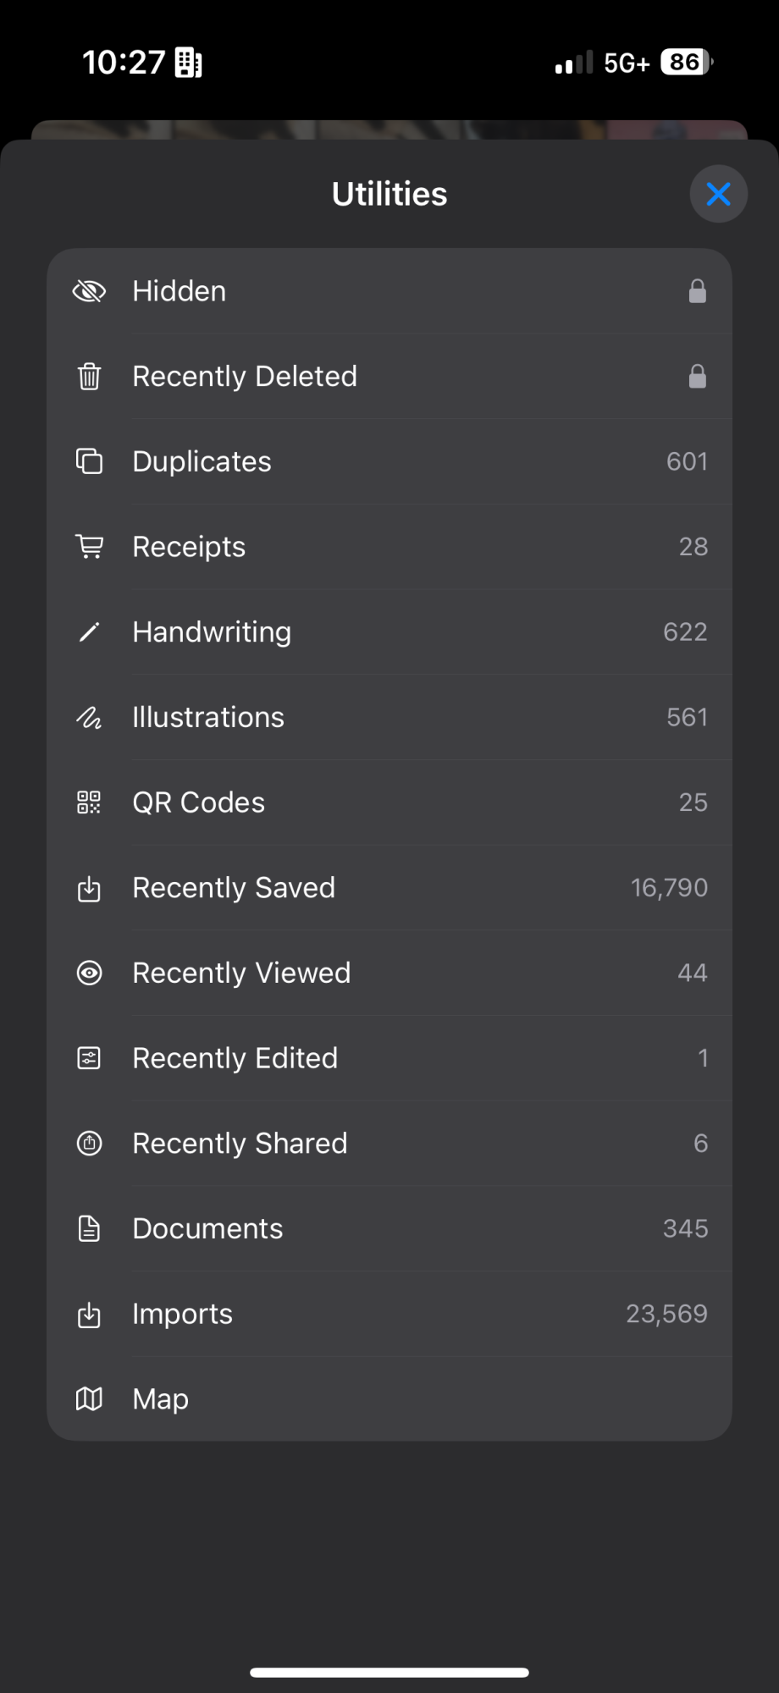The height and width of the screenshot is (1693, 779).
Task: Tap the home indicator bar
Action: click(389, 1673)
